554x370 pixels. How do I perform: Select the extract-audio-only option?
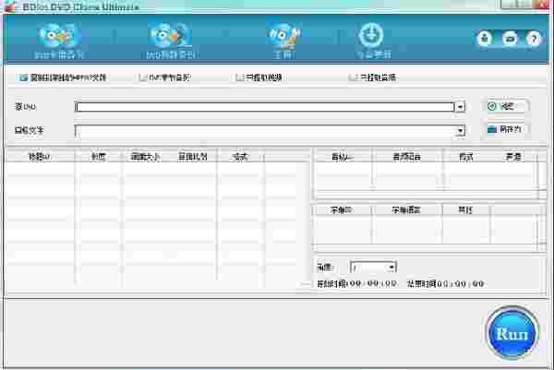coord(353,78)
